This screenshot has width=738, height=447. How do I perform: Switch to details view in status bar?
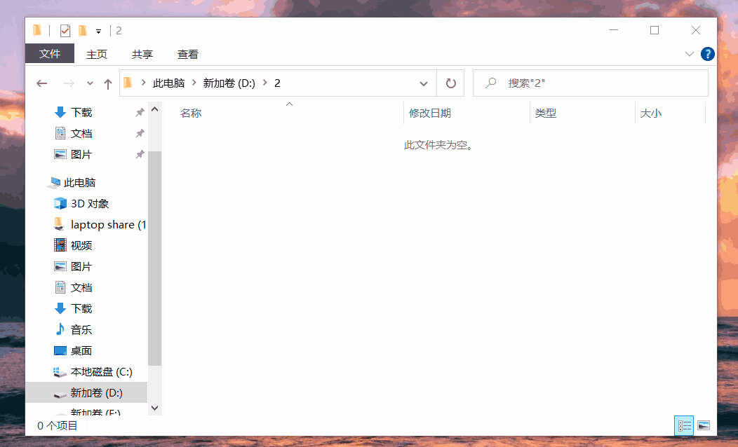(684, 425)
